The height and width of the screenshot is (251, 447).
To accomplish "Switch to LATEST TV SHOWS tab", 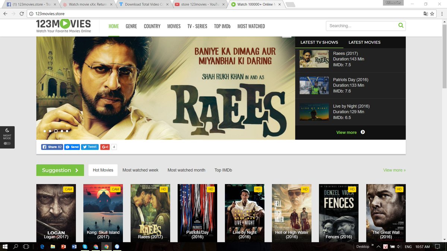I will point(319,42).
